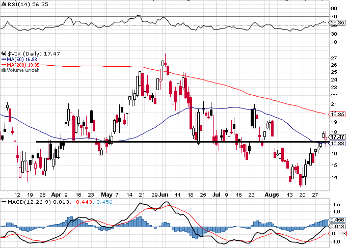Image resolution: width=349 pixels, height=248 pixels.
Task: Click the May month label on date axis
Action: [106, 195]
